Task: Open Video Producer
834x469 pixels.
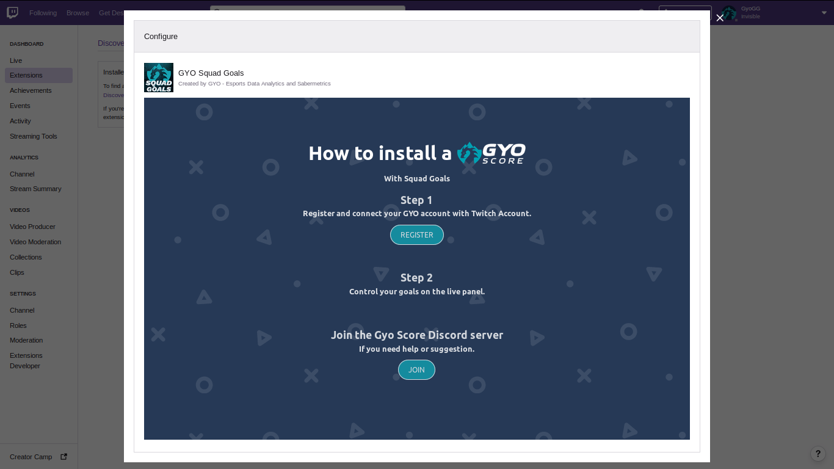Action: pos(32,227)
